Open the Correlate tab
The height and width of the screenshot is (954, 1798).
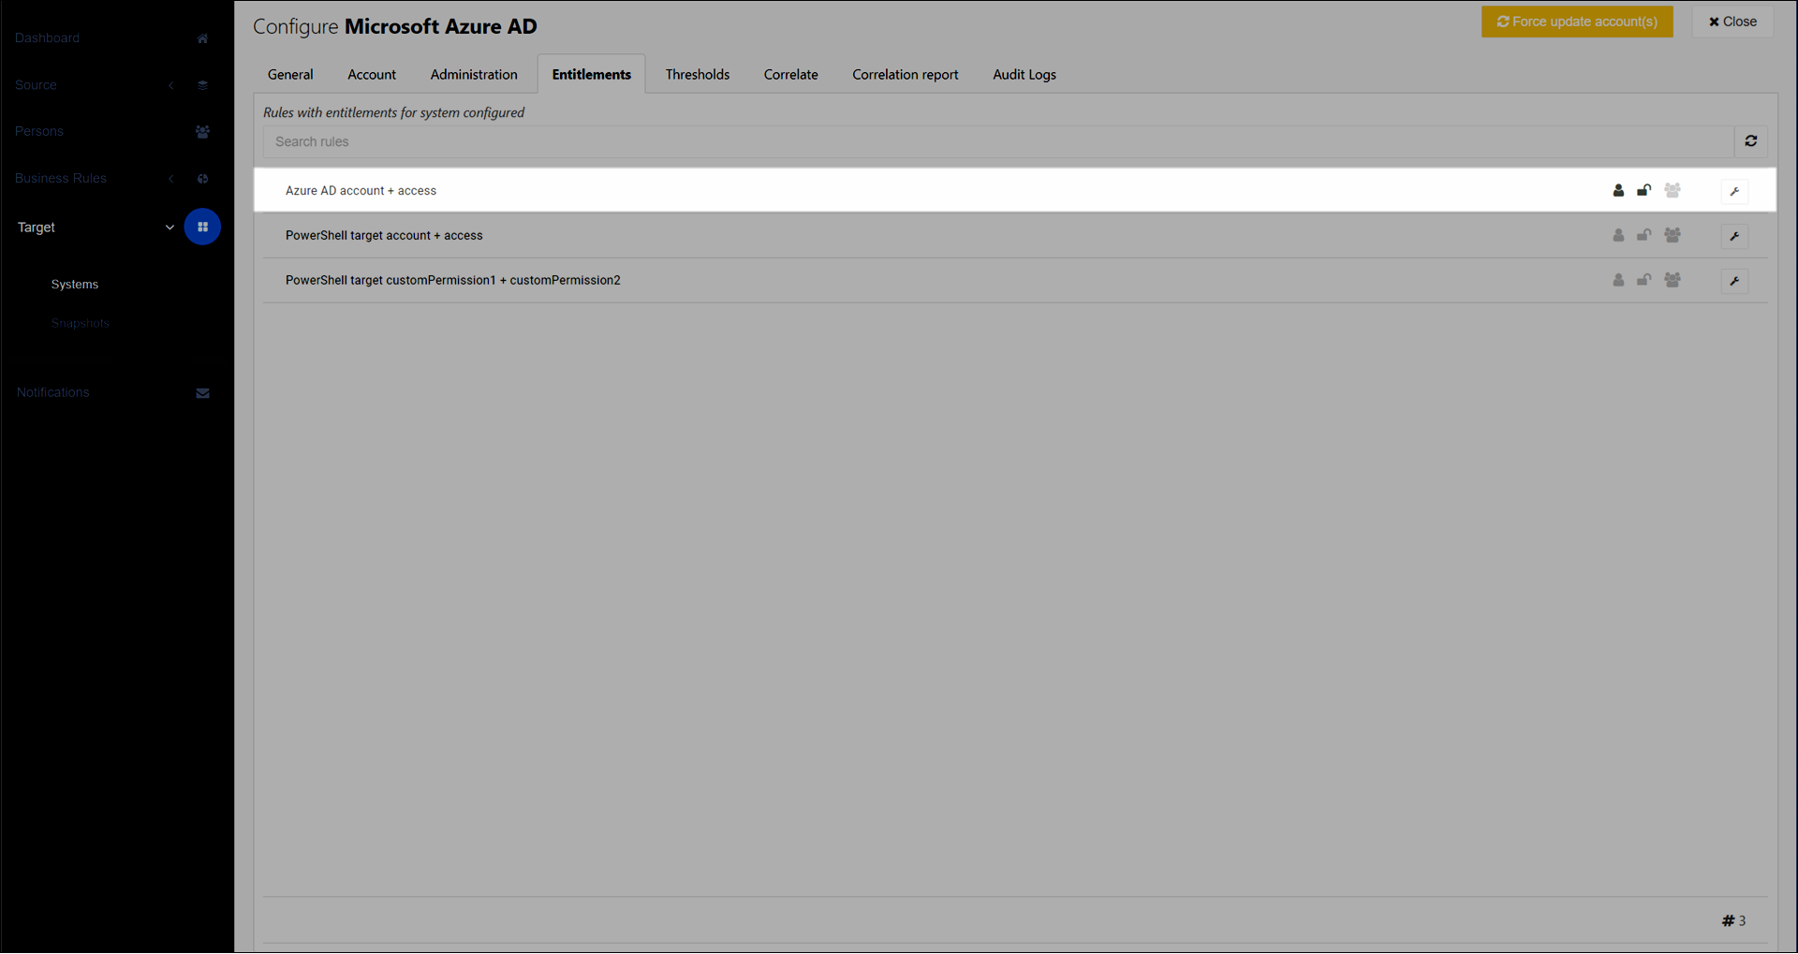point(790,75)
